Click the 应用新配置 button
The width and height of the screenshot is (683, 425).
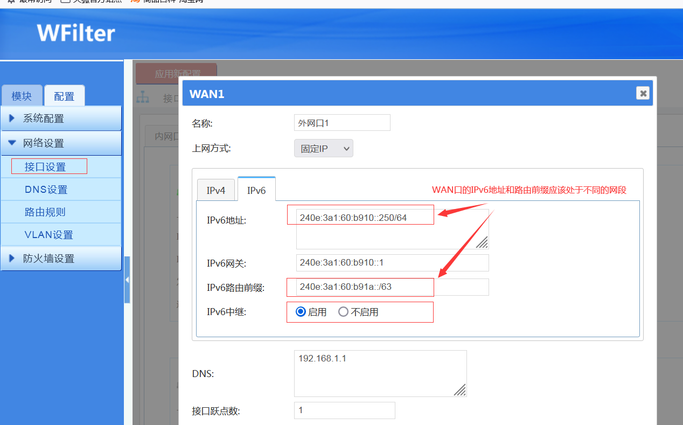[177, 74]
